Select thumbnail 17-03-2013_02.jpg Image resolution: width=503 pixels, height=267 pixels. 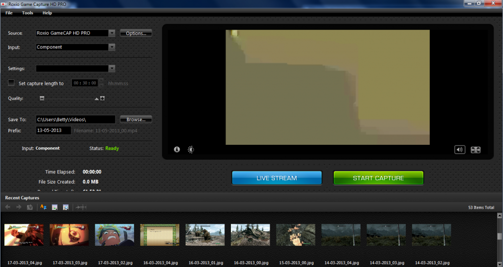tap(114, 235)
